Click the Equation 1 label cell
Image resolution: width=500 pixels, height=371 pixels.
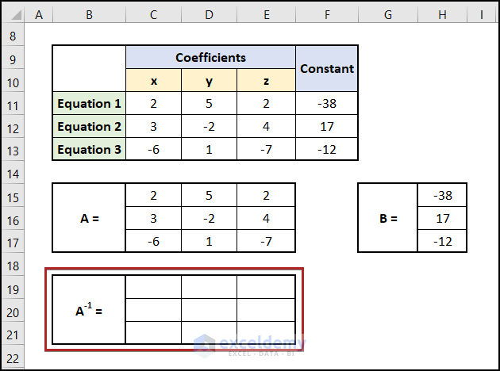[x=89, y=104]
